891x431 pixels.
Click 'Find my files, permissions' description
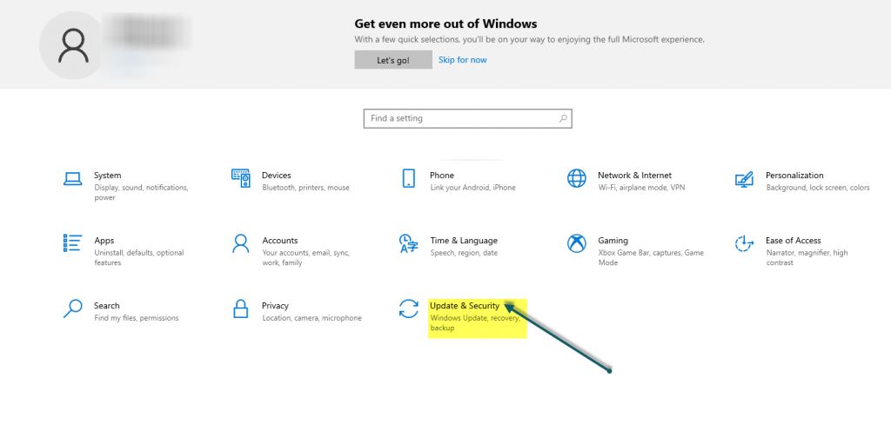[x=137, y=318]
